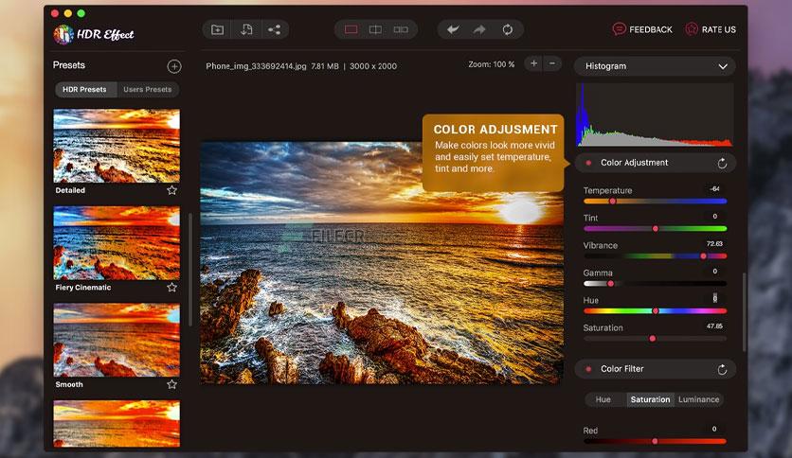
Task: Click the Saturation value field 47.85
Action: [714, 326]
